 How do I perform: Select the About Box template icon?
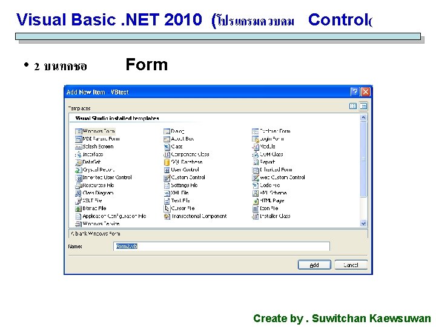pos(167,139)
